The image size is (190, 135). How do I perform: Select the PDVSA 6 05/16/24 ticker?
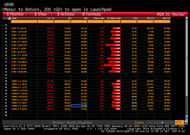coord(20,97)
